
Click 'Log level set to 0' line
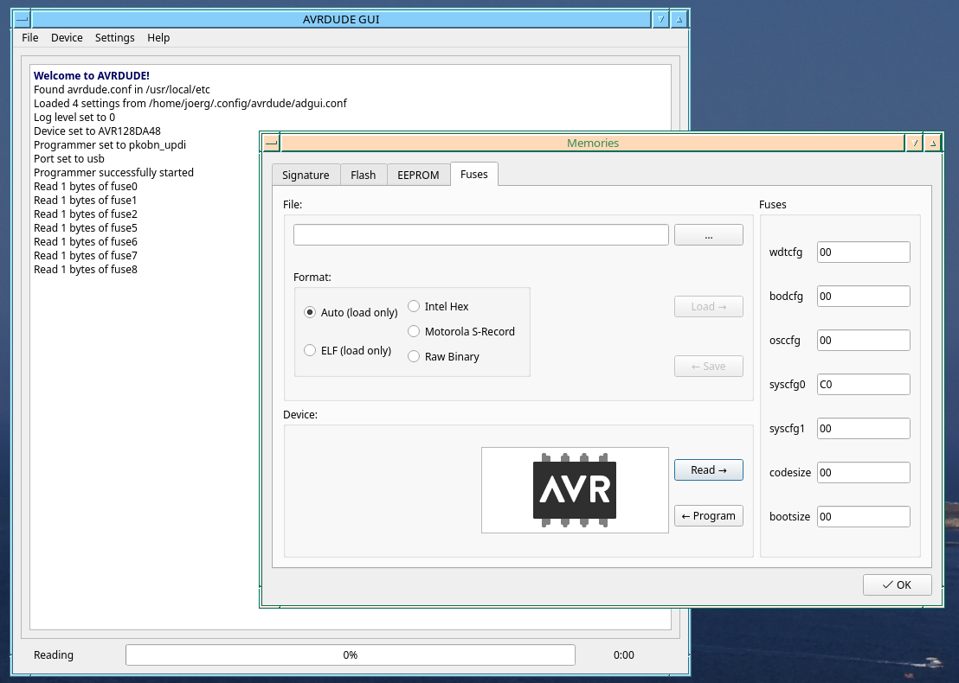pyautogui.click(x=74, y=118)
